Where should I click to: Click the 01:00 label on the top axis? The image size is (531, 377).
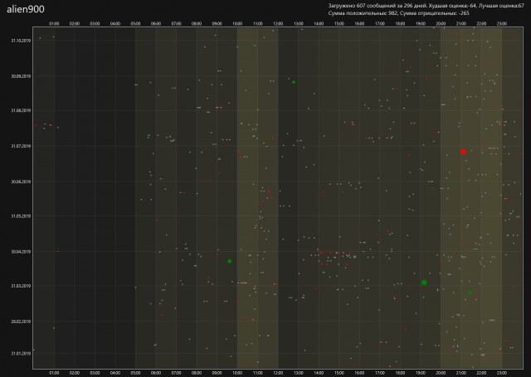pyautogui.click(x=54, y=24)
